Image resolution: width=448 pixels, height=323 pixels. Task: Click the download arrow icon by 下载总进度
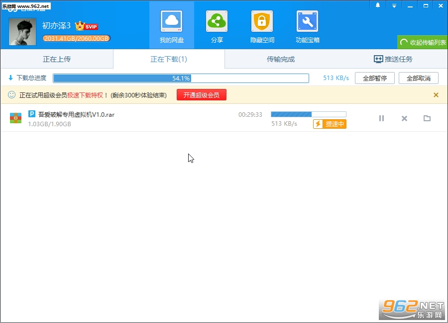(11, 78)
